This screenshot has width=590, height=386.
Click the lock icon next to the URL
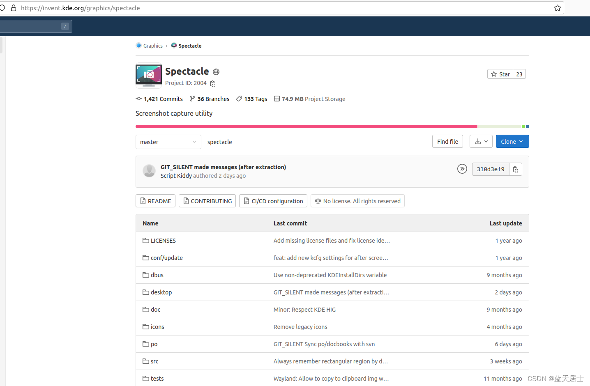click(14, 8)
